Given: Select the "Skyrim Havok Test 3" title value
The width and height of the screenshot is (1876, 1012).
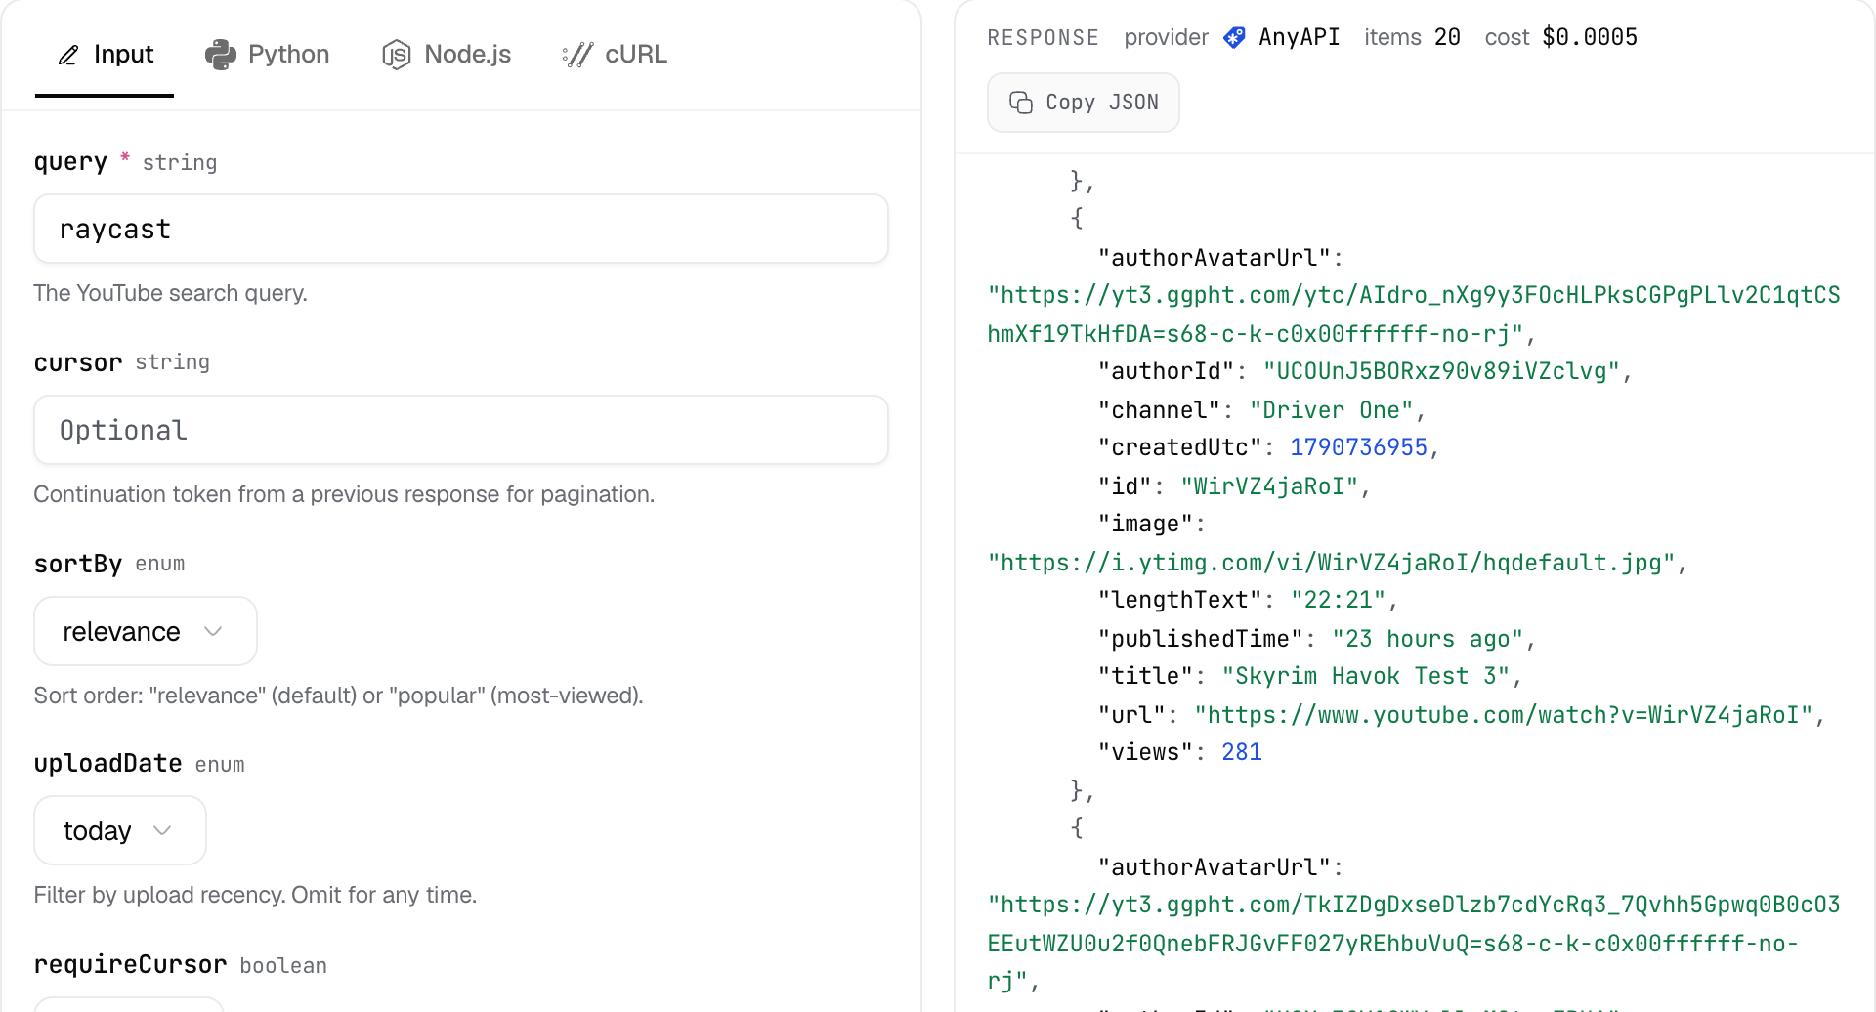Looking at the screenshot, I should coord(1366,676).
